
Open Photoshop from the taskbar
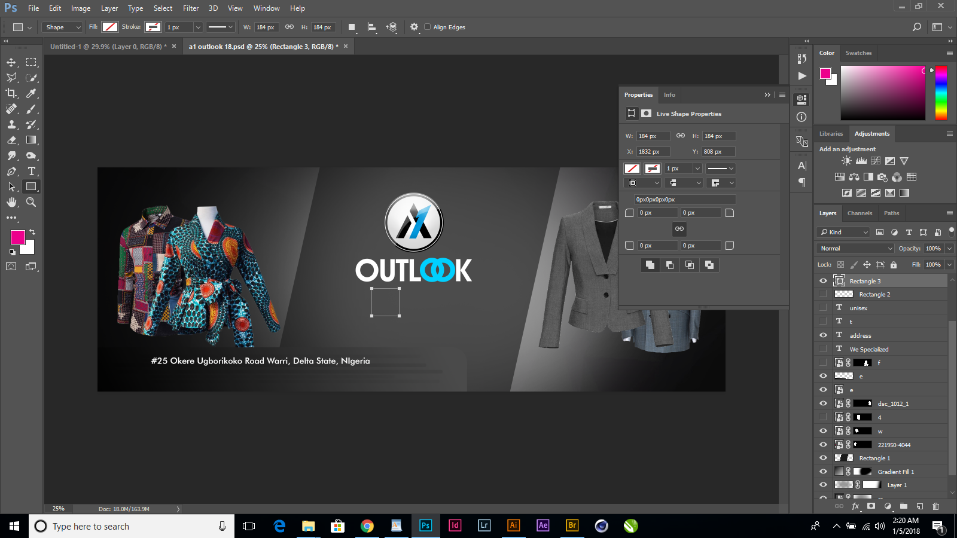point(425,526)
